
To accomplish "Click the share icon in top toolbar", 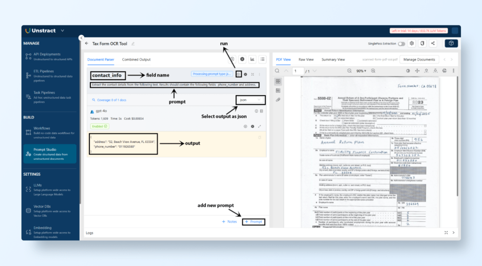I will 433,43.
